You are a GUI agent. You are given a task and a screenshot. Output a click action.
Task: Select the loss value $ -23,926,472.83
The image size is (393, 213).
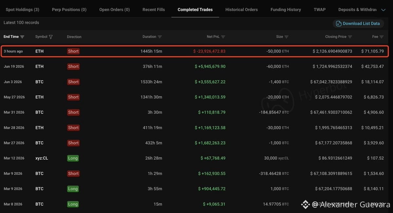(x=209, y=51)
